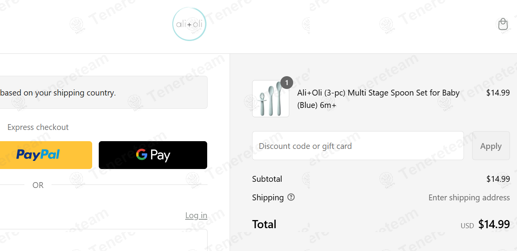
Task: Click the Subtotal label
Action: (x=267, y=179)
